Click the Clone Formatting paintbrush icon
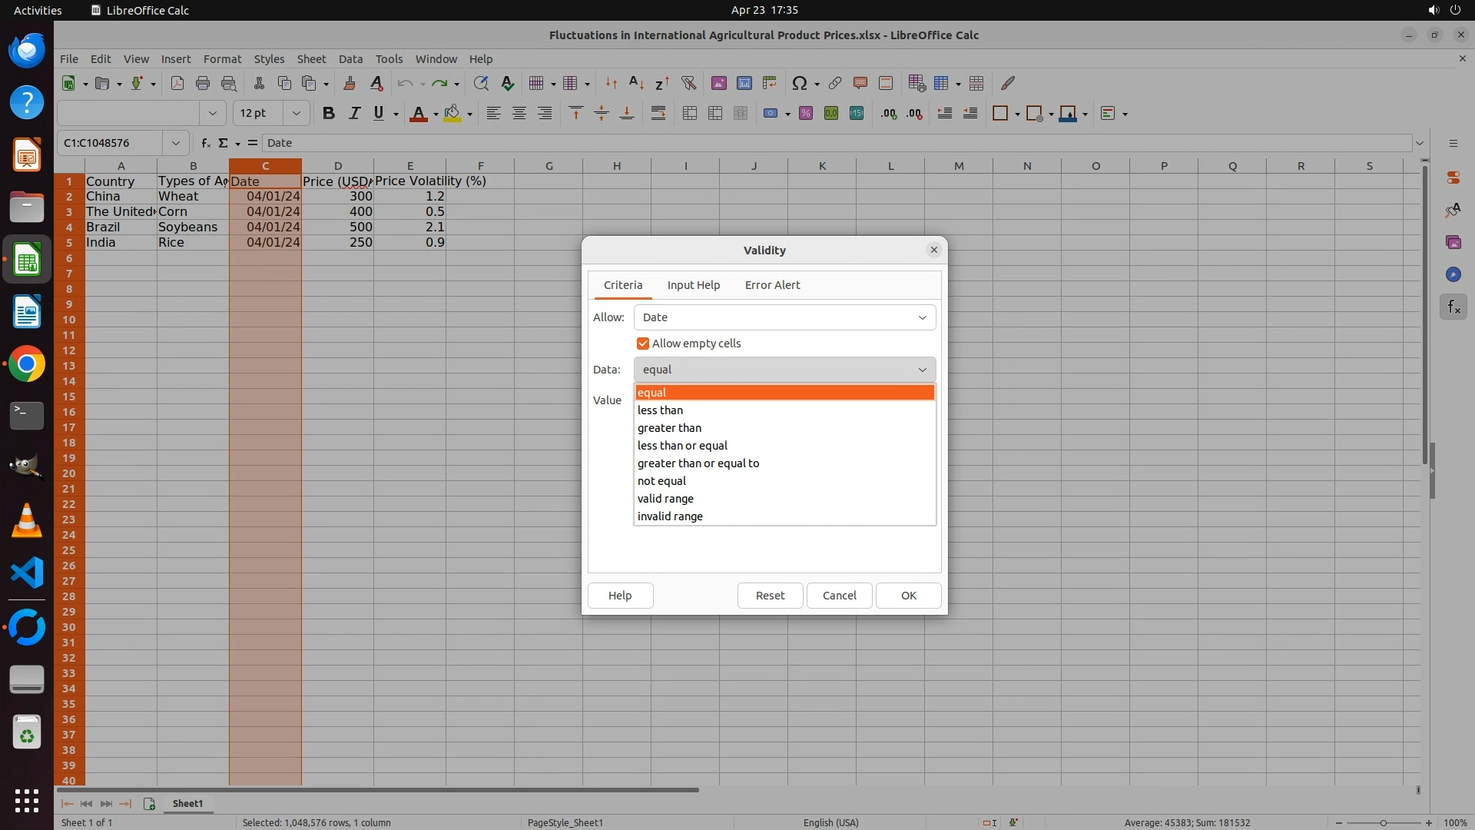This screenshot has width=1475, height=830. [x=350, y=83]
